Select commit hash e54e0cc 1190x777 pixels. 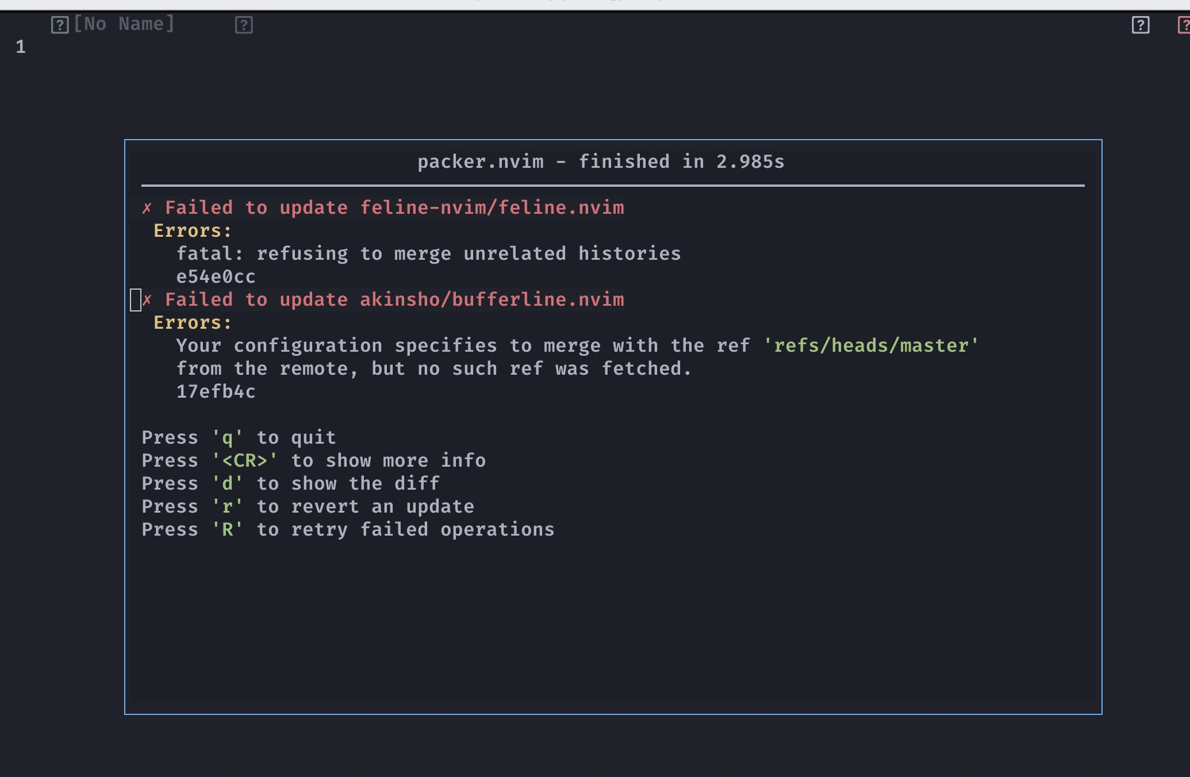216,276
